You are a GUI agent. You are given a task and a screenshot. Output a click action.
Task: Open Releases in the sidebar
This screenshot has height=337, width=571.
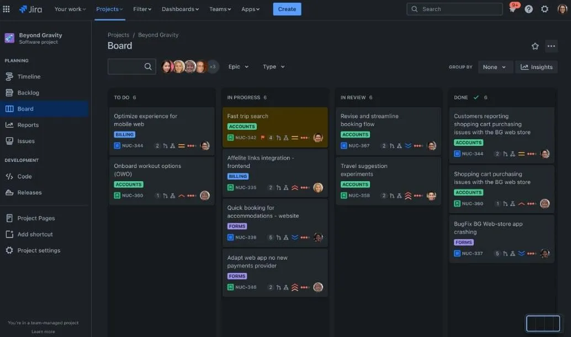click(x=44, y=192)
